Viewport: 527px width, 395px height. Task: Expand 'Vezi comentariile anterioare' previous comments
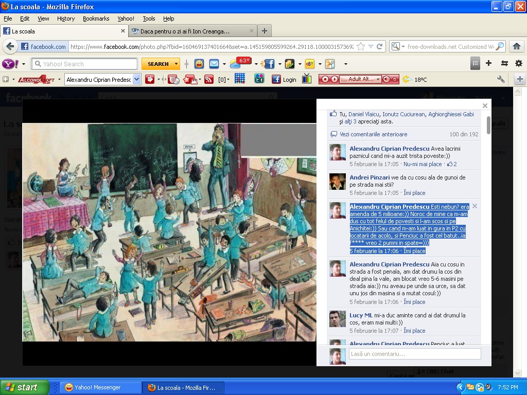point(373,134)
